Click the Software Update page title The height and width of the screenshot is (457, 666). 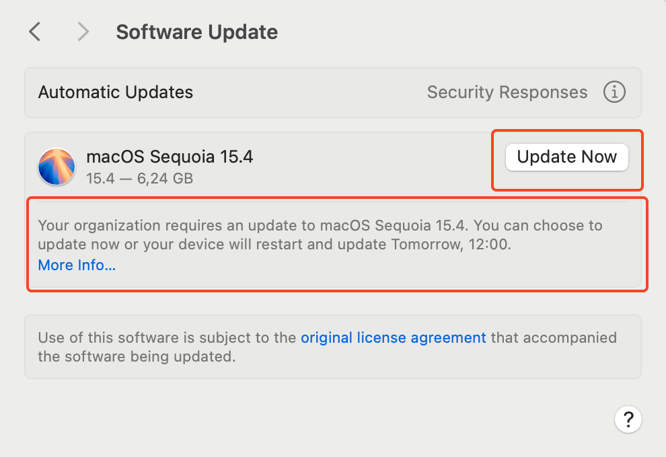[x=196, y=32]
